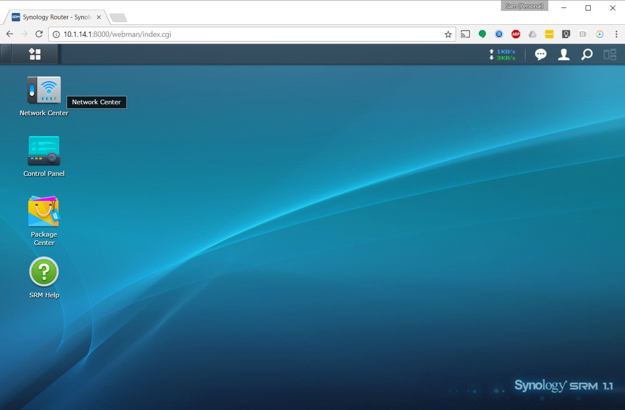Click the yellow password extension icon
Screen dimensions: 625x410
pos(549,34)
